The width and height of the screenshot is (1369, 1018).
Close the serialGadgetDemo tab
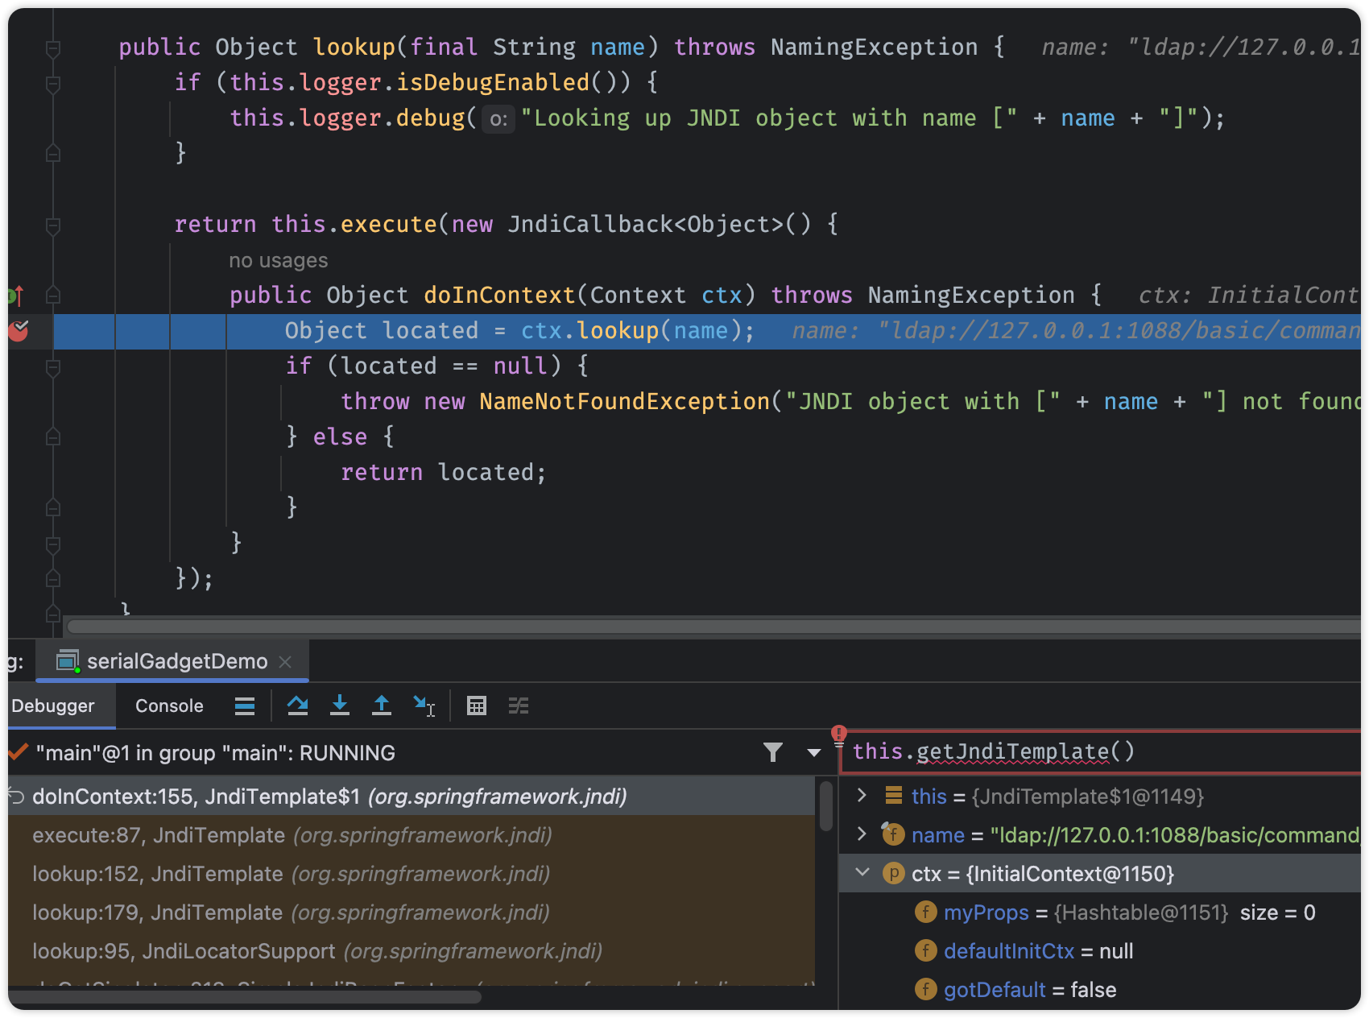285,662
